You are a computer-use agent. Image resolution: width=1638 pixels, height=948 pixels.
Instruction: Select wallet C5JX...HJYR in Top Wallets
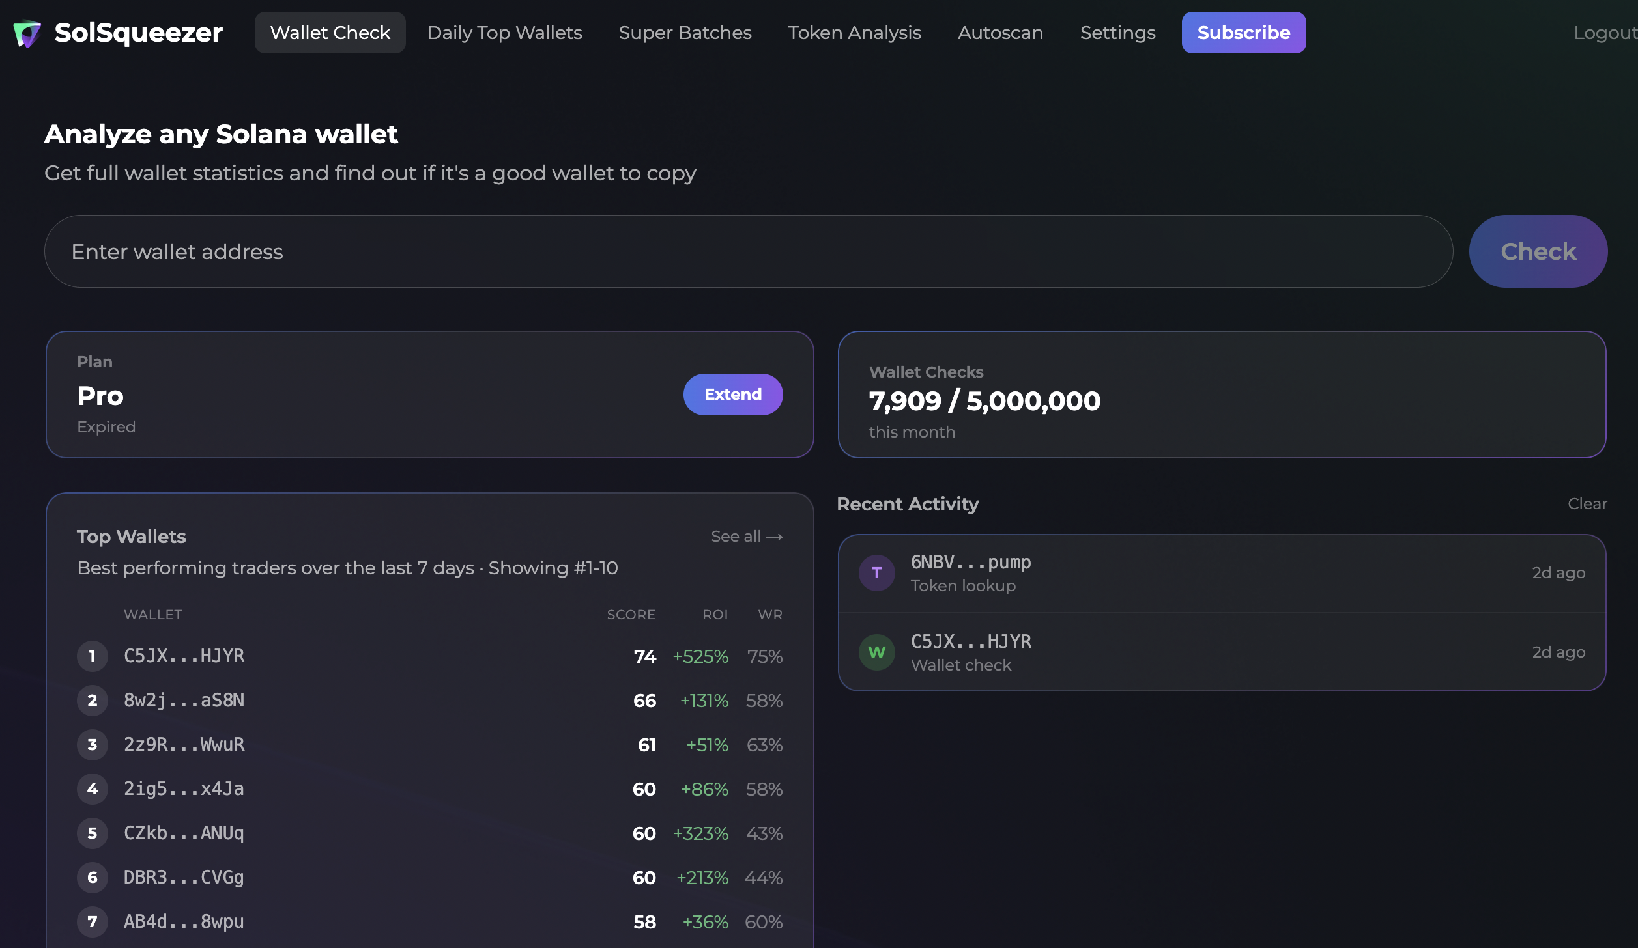pos(184,656)
